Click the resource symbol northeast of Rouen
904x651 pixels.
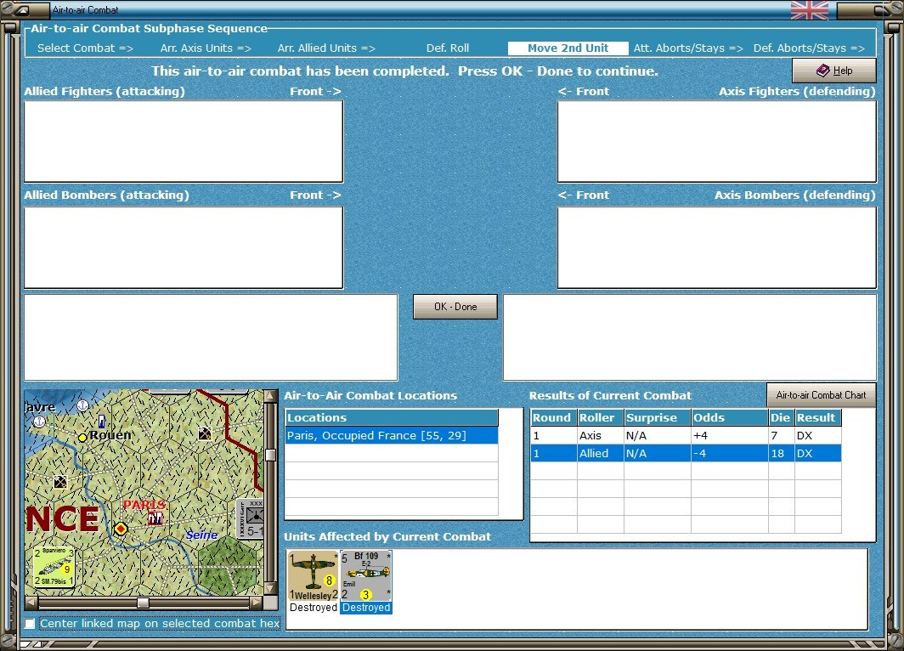point(205,433)
